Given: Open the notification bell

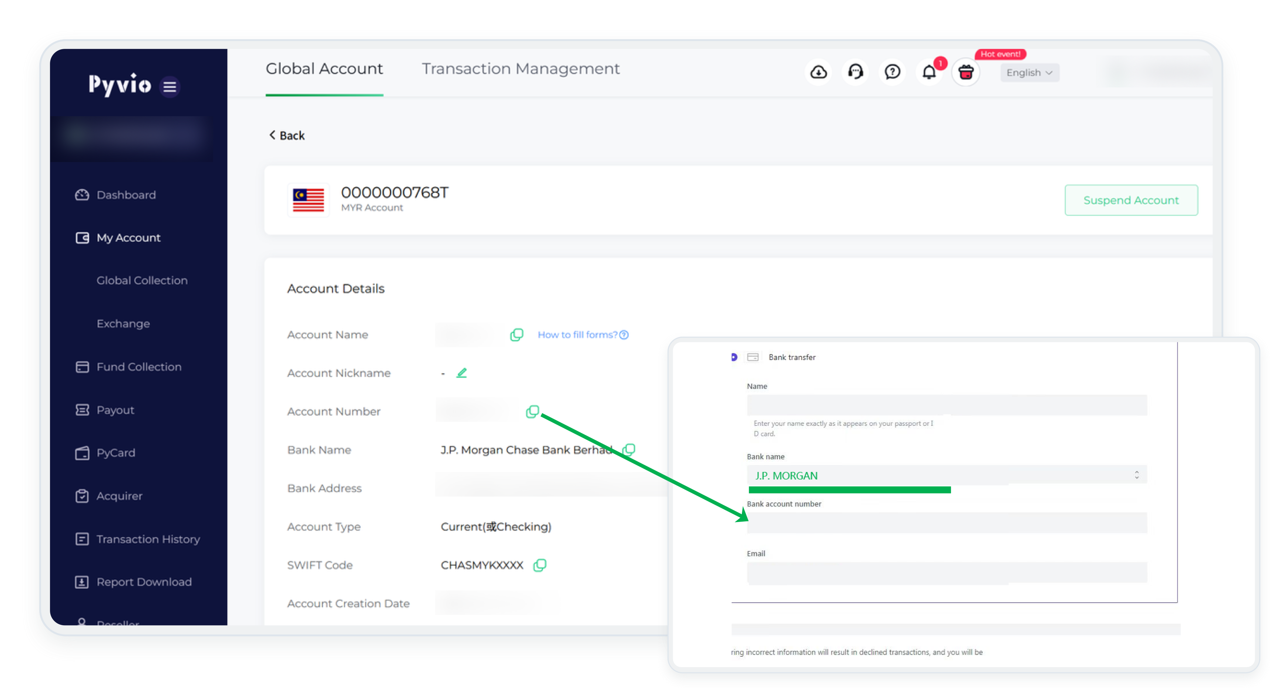Looking at the screenshot, I should pos(929,72).
